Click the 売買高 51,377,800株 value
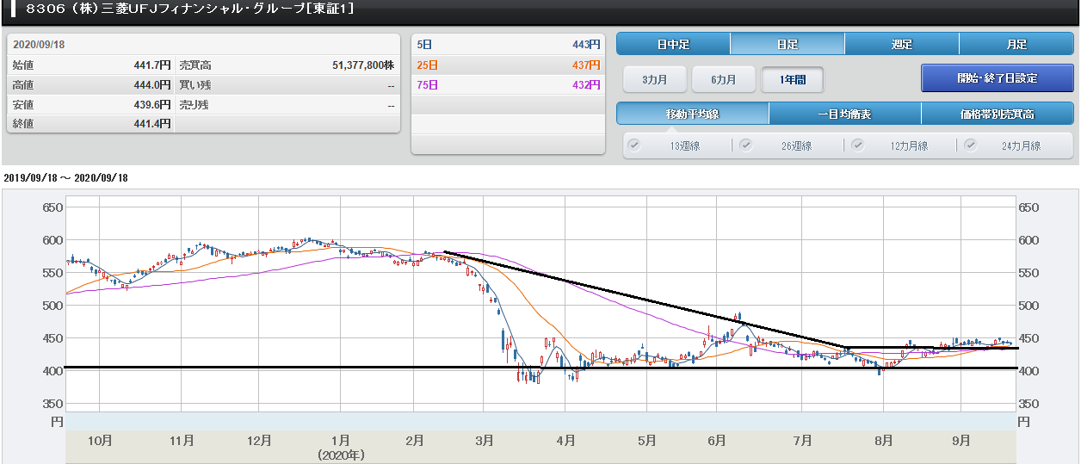1081x464 pixels. [362, 65]
